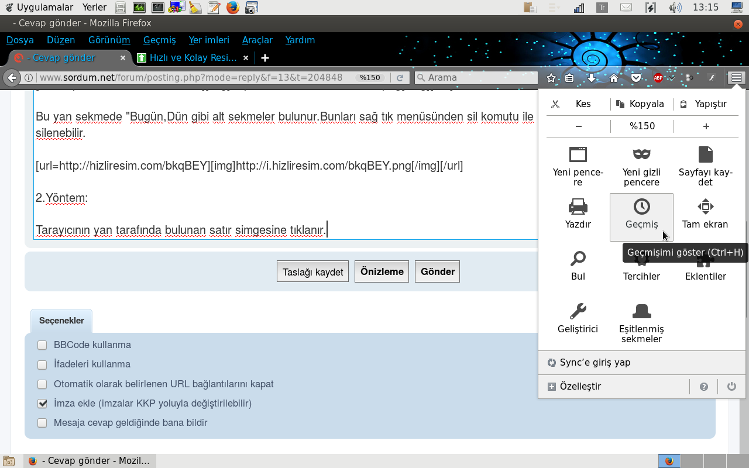Close the Cevap gönder tab
The height and width of the screenshot is (468, 749).
[x=123, y=58]
